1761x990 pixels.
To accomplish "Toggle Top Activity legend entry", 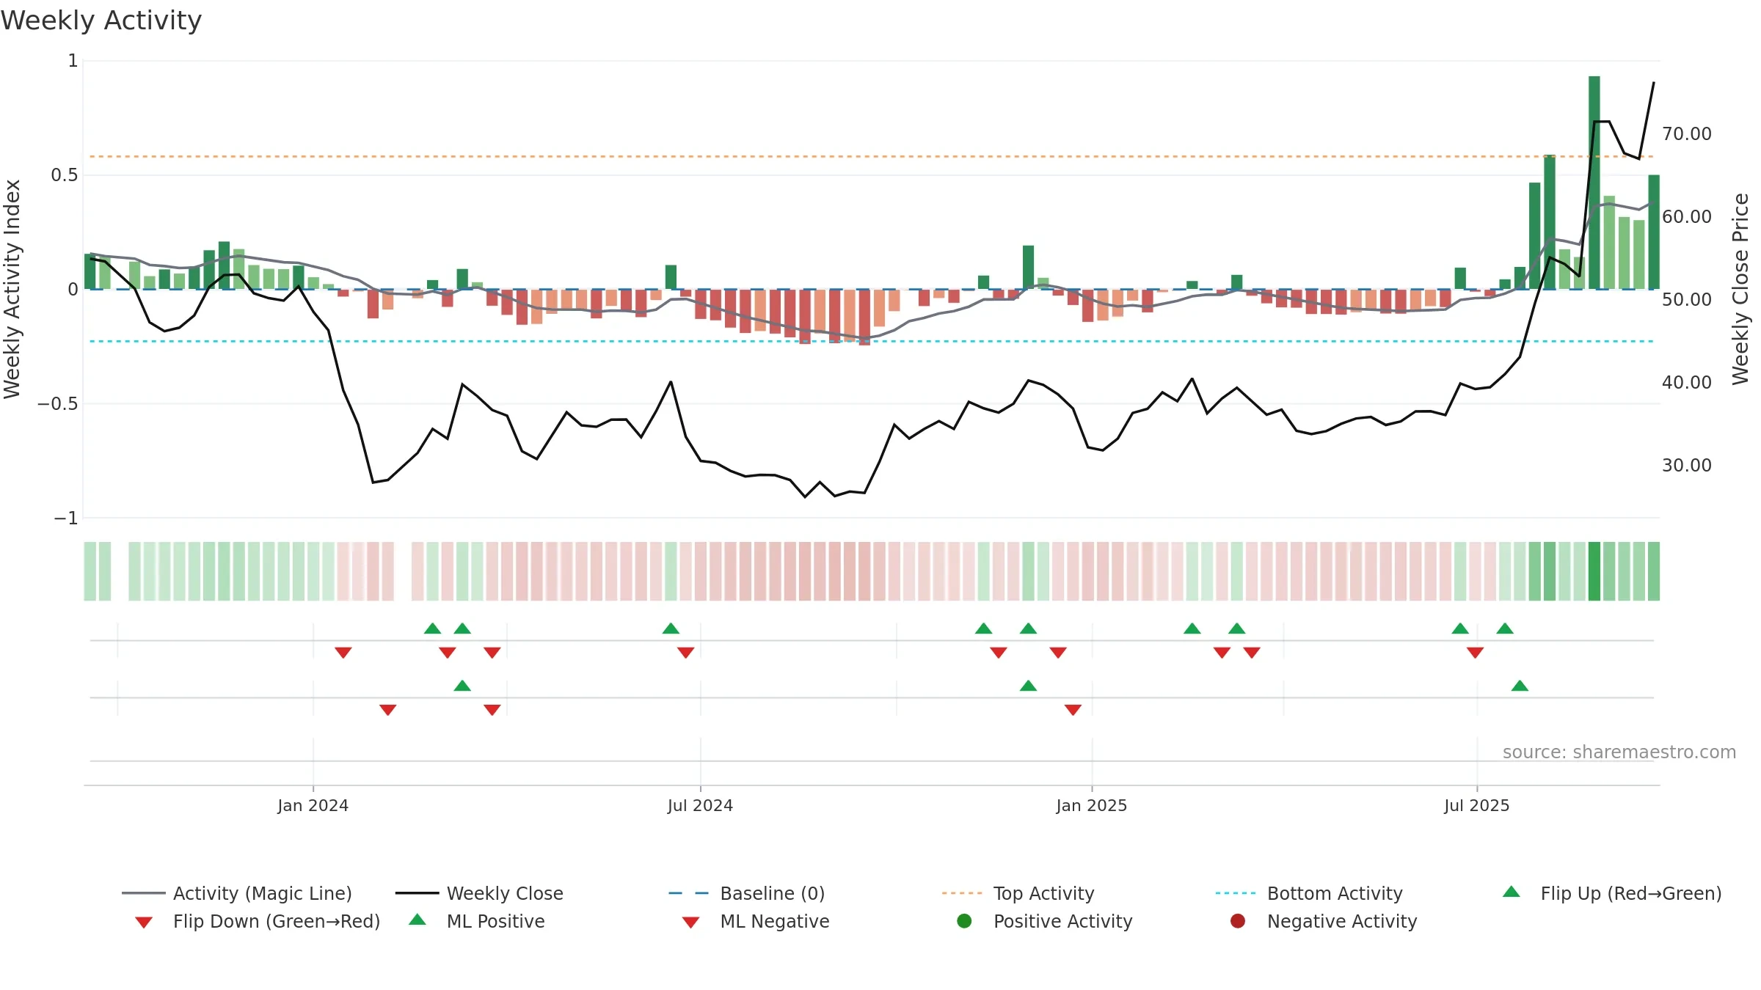I will 1018,893.
